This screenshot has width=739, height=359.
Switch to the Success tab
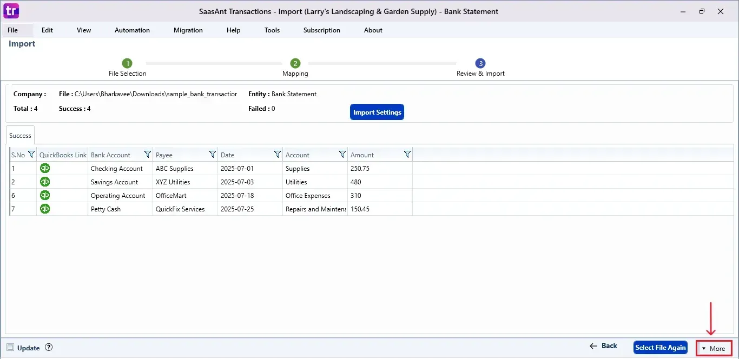coord(21,136)
